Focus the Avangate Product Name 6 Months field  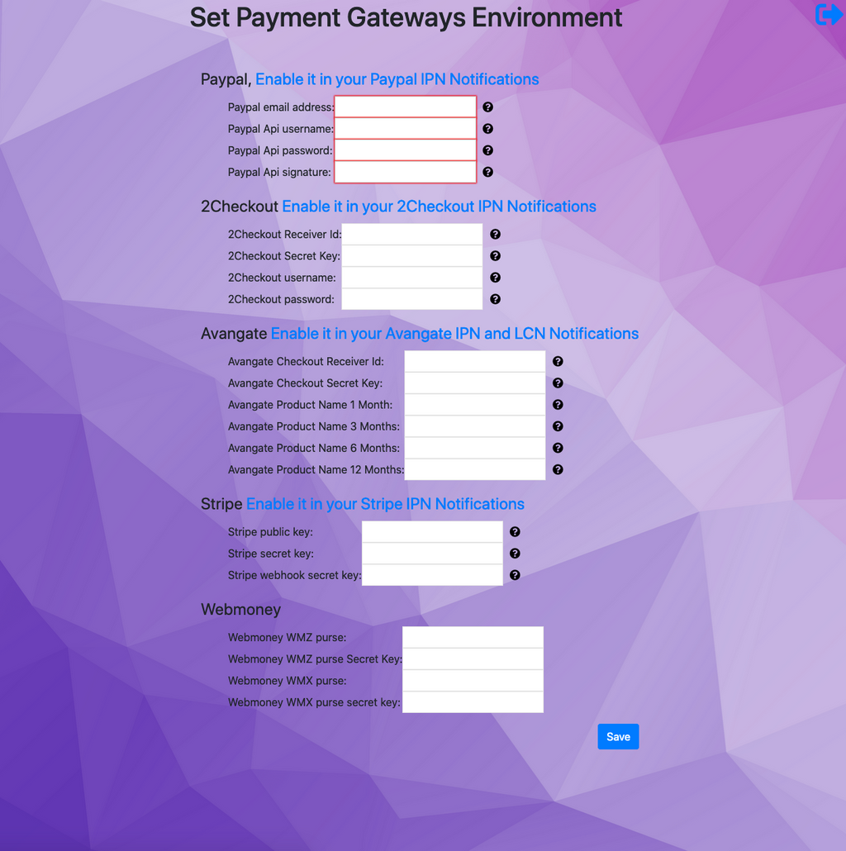[475, 449]
